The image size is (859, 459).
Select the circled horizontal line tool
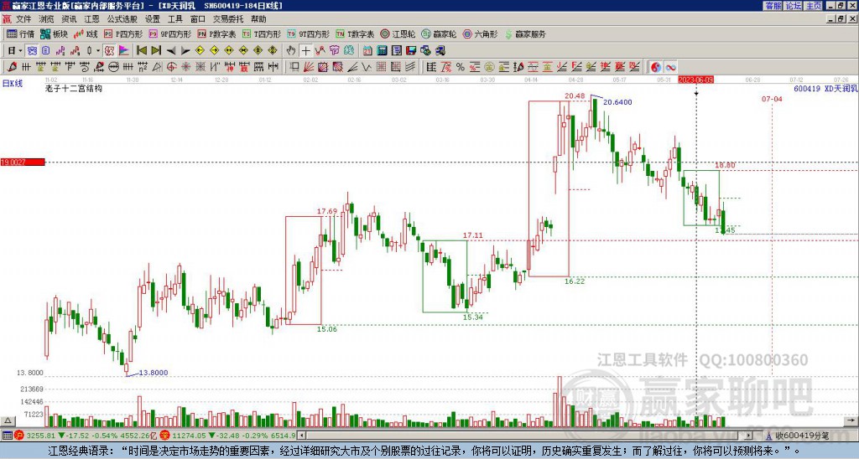click(113, 67)
